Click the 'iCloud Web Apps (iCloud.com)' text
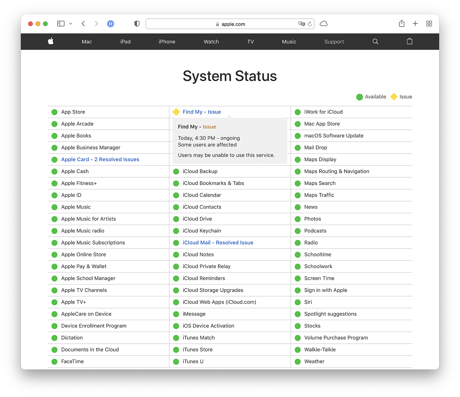The image size is (460, 397). click(x=219, y=302)
